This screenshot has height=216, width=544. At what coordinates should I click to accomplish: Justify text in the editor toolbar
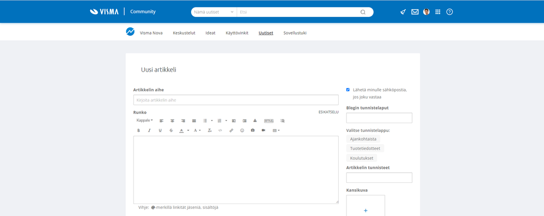click(x=194, y=120)
